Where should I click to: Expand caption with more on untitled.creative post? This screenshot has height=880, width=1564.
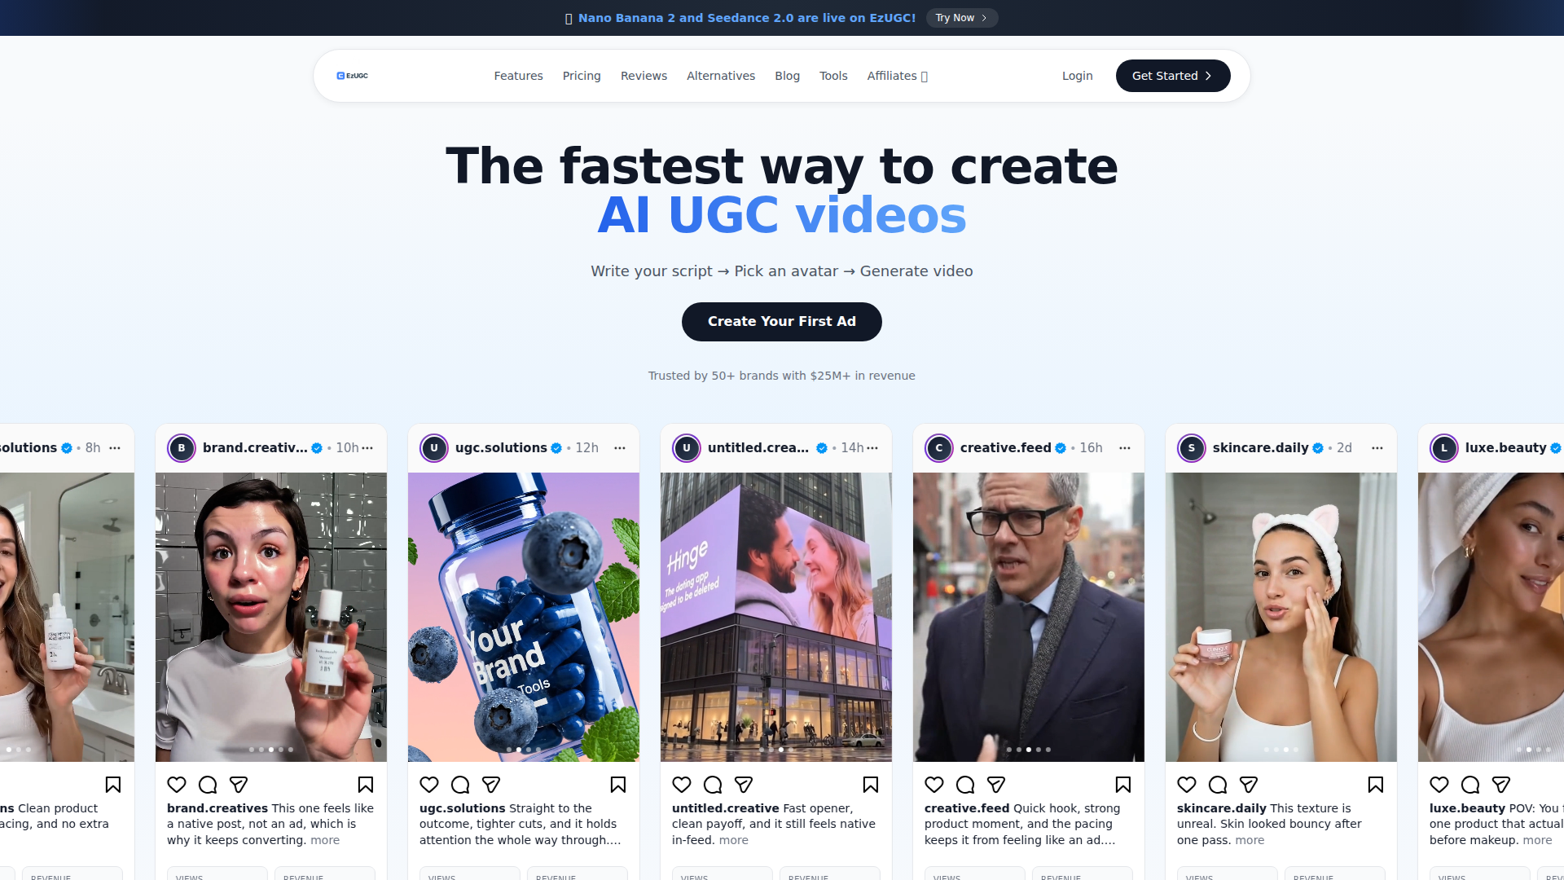733,840
